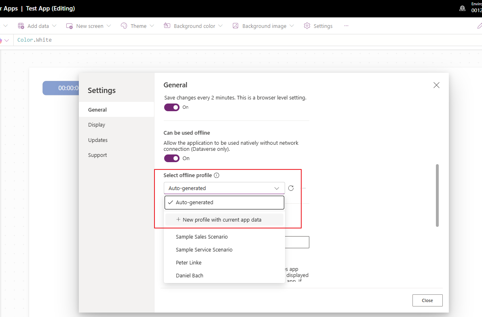Open the Background image options

click(x=263, y=25)
